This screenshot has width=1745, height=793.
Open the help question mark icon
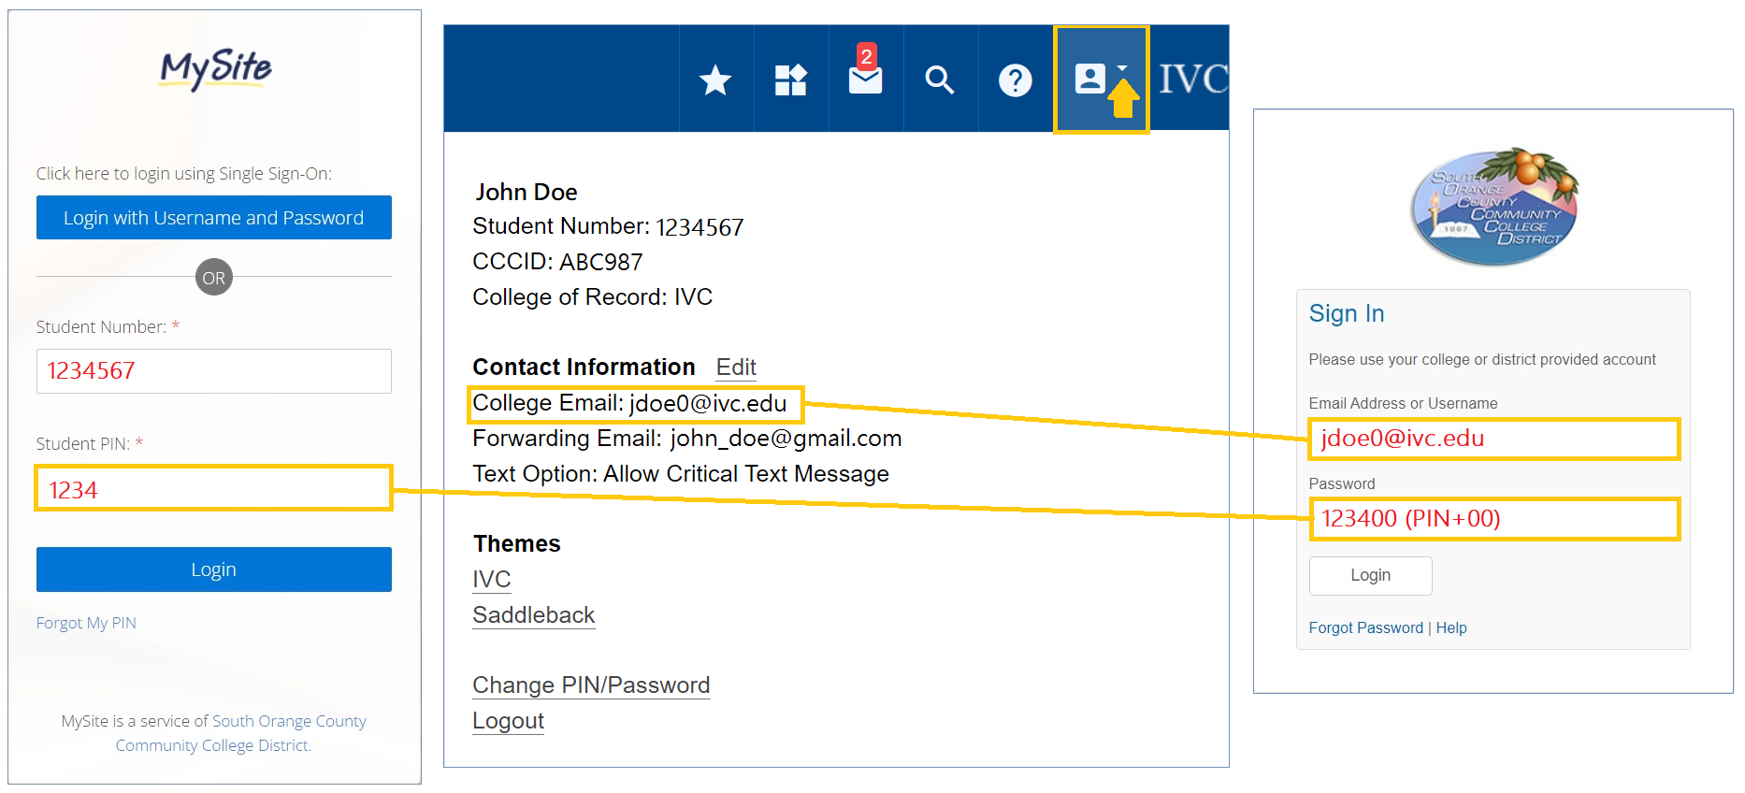[1015, 80]
